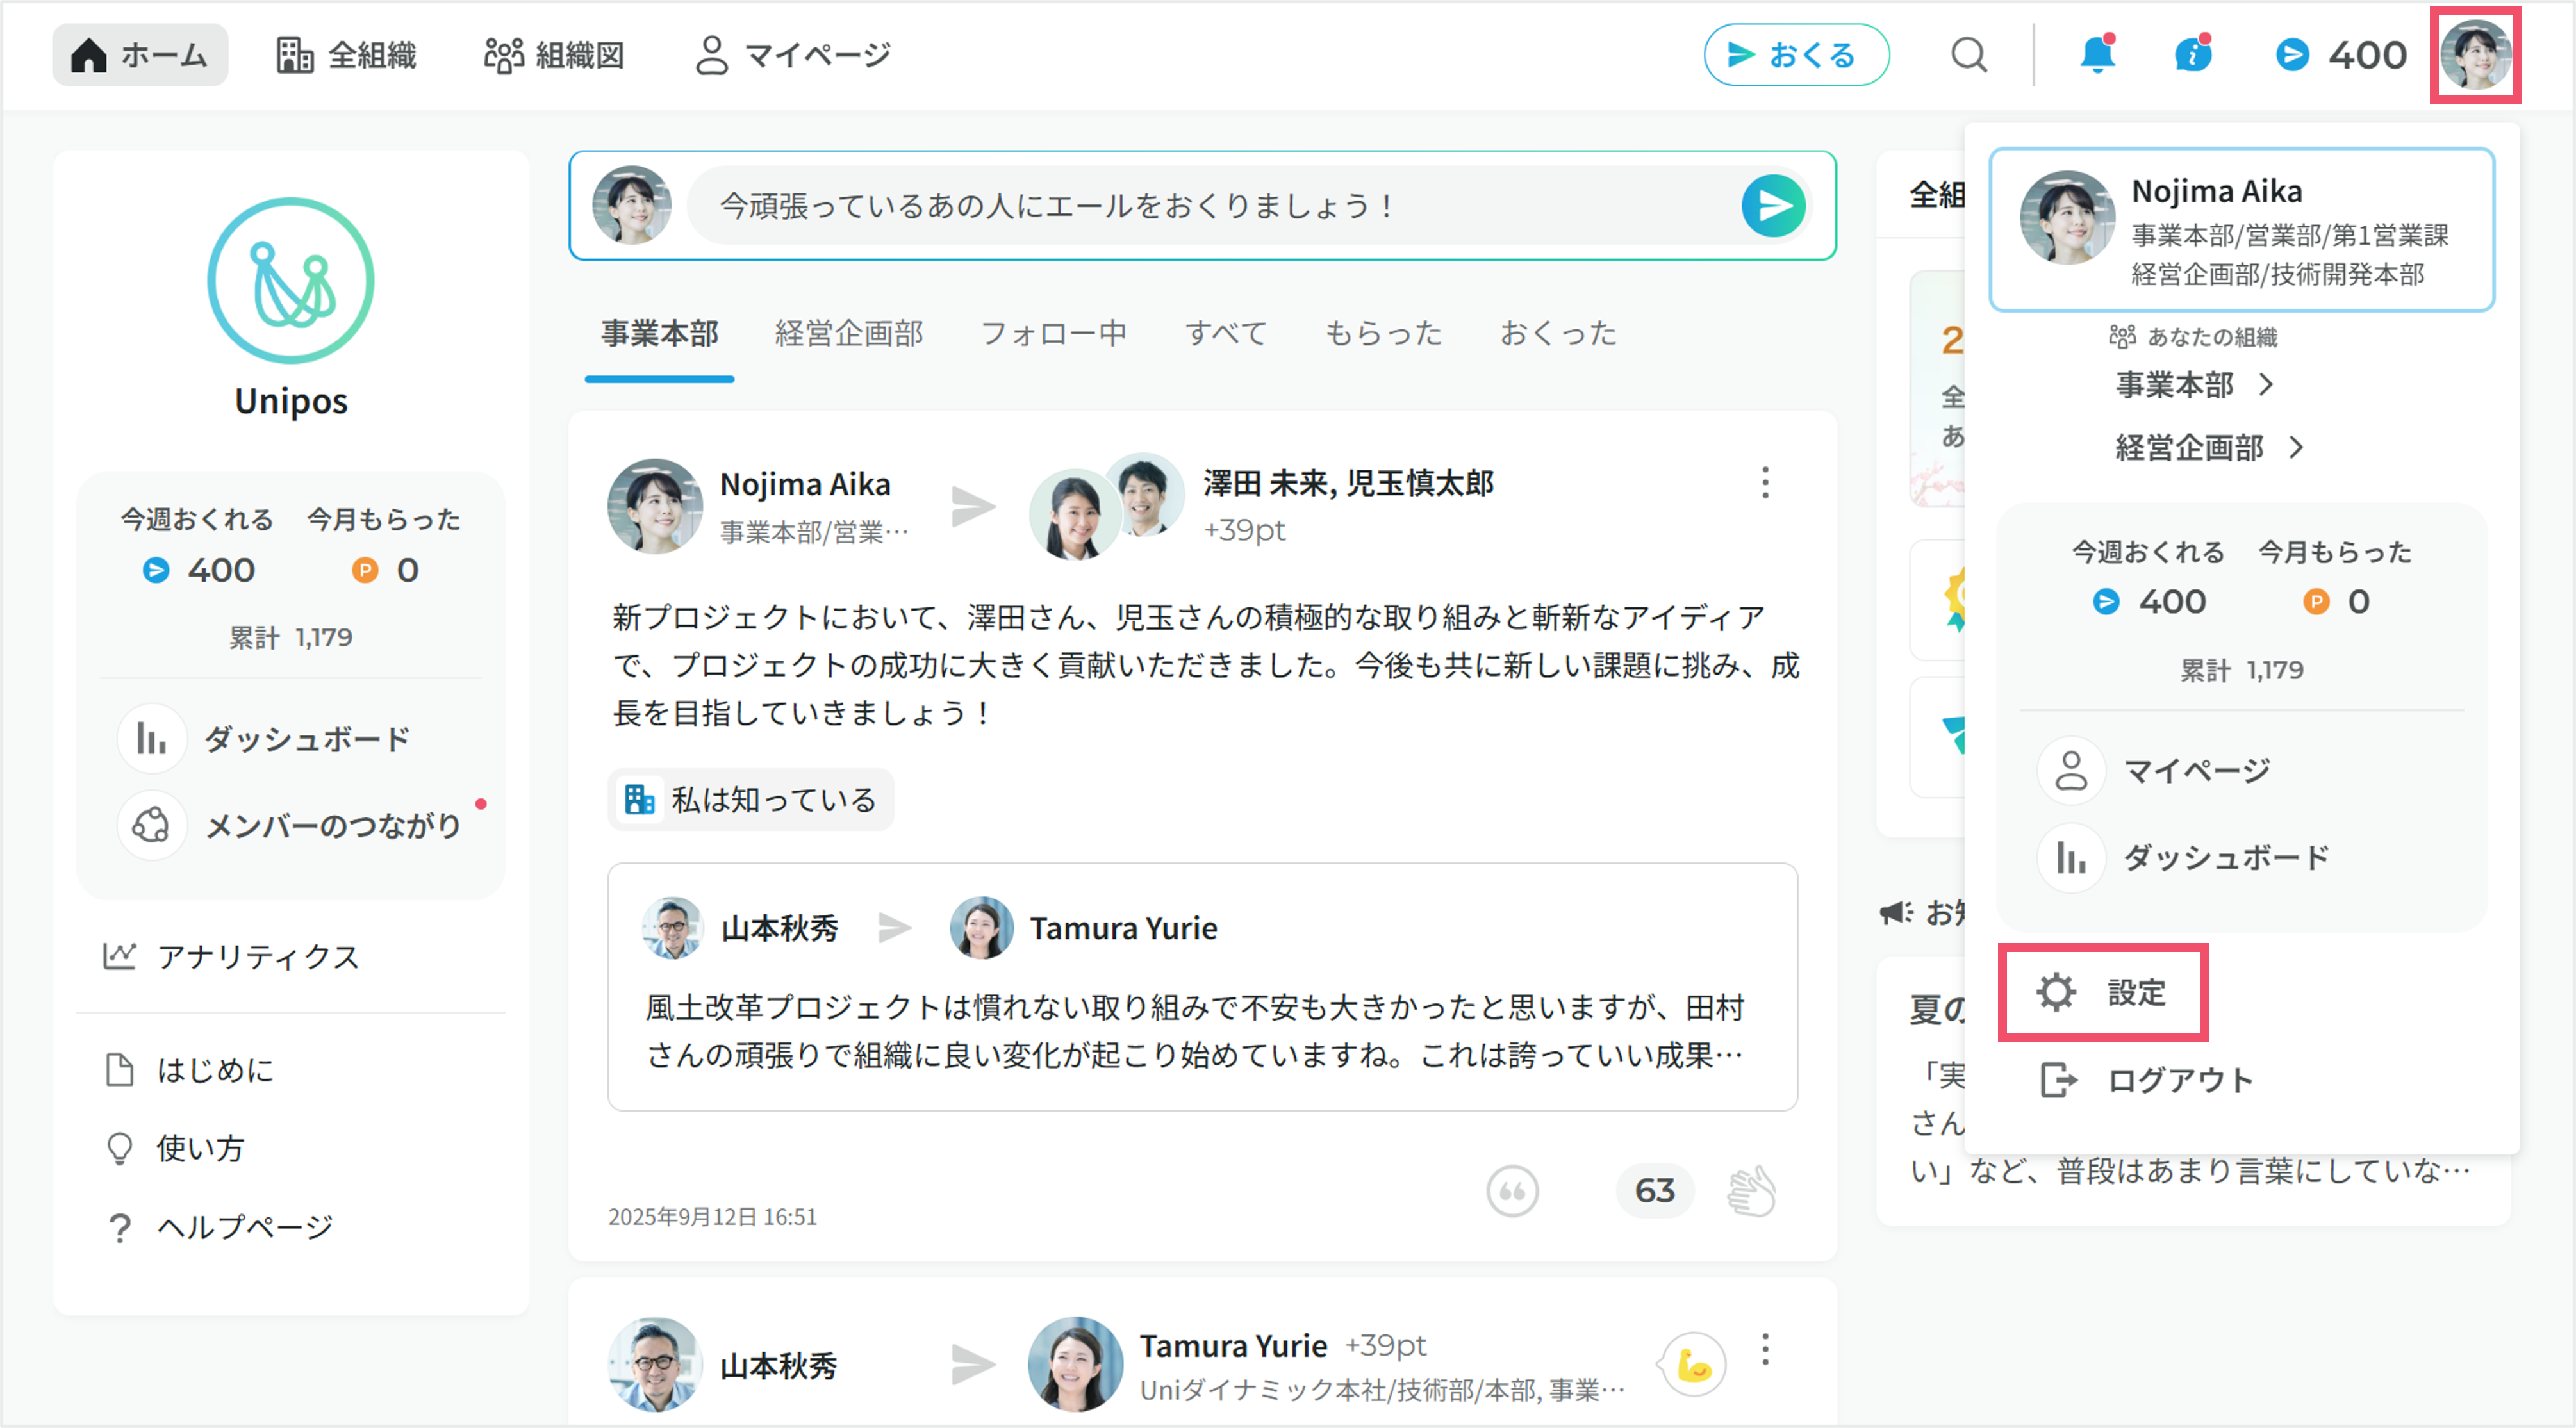Select the 事業本部 feed tab
Screen dimensions: 2576x1428
click(660, 333)
